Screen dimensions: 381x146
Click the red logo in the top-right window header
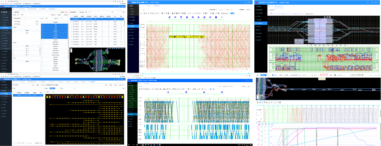click(257, 2)
